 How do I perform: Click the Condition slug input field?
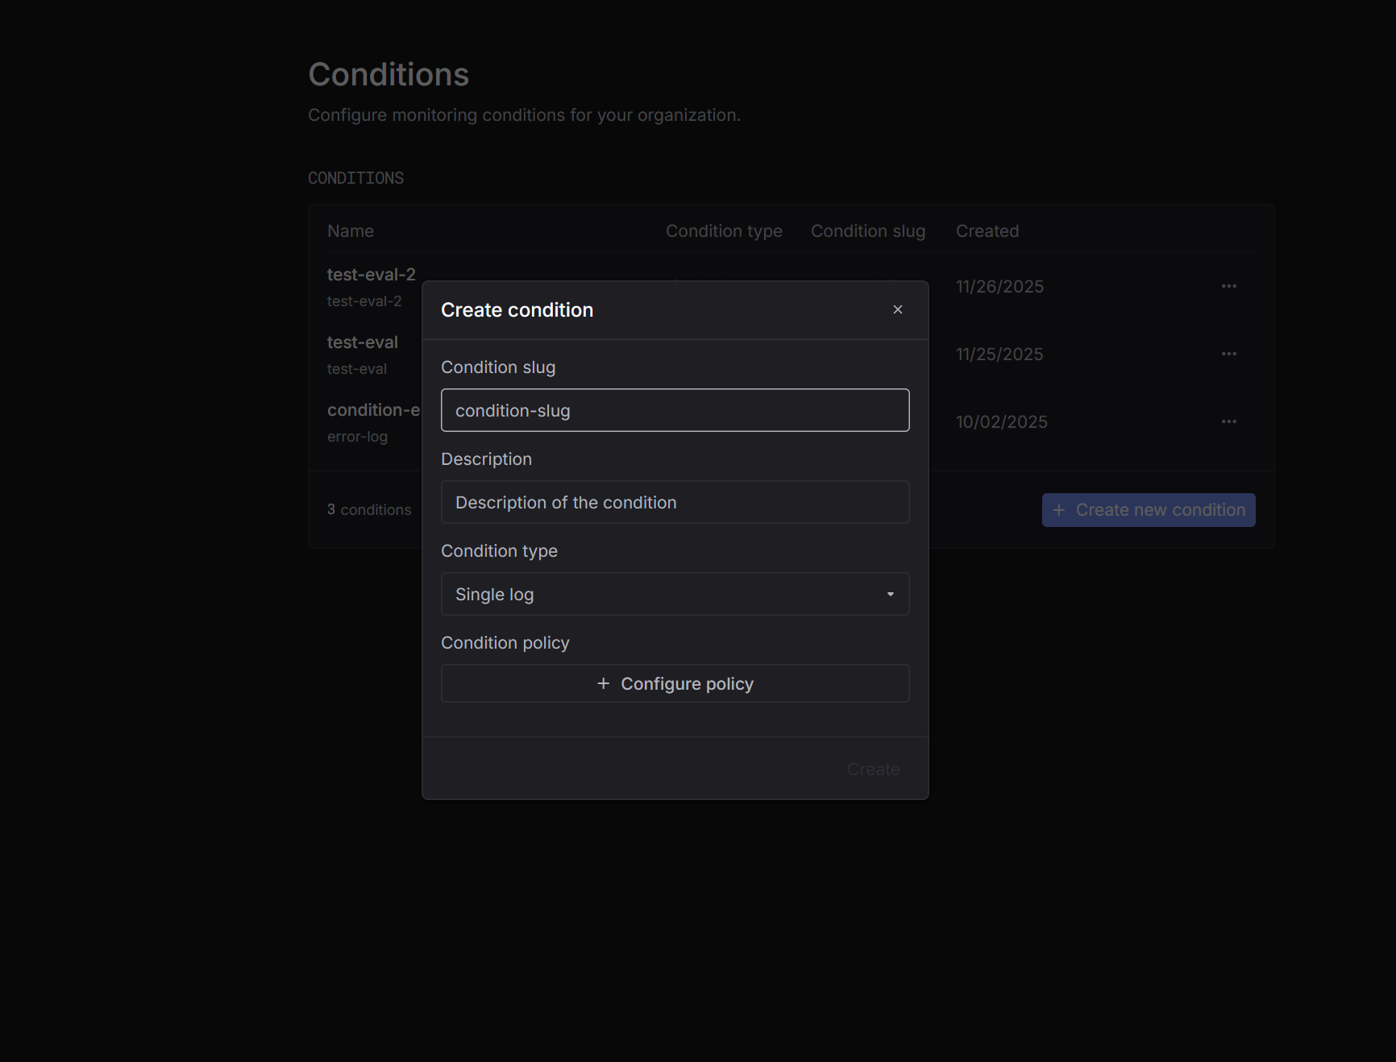(x=675, y=411)
